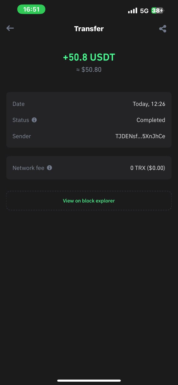Tap the 5G network indicator

[x=144, y=11]
